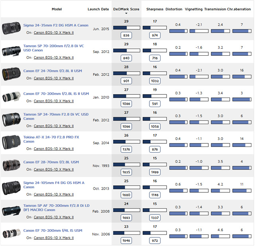Screen dimensions: 255x246
Task: Click the Chr.aberration column header
Action: click(x=239, y=9)
